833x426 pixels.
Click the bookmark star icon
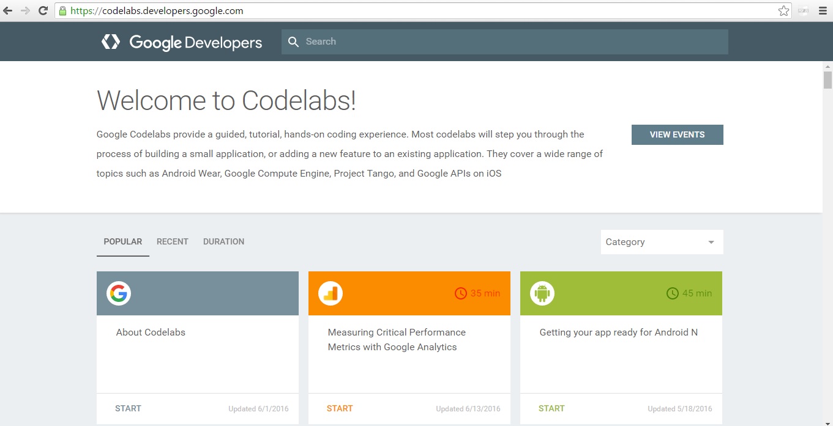pos(783,10)
